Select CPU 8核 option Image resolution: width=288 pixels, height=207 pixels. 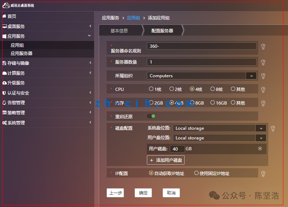213,89
